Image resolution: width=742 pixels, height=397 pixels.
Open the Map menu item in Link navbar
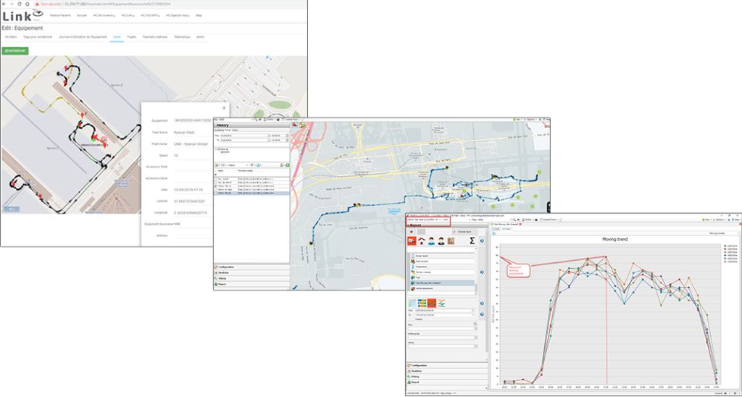click(199, 15)
